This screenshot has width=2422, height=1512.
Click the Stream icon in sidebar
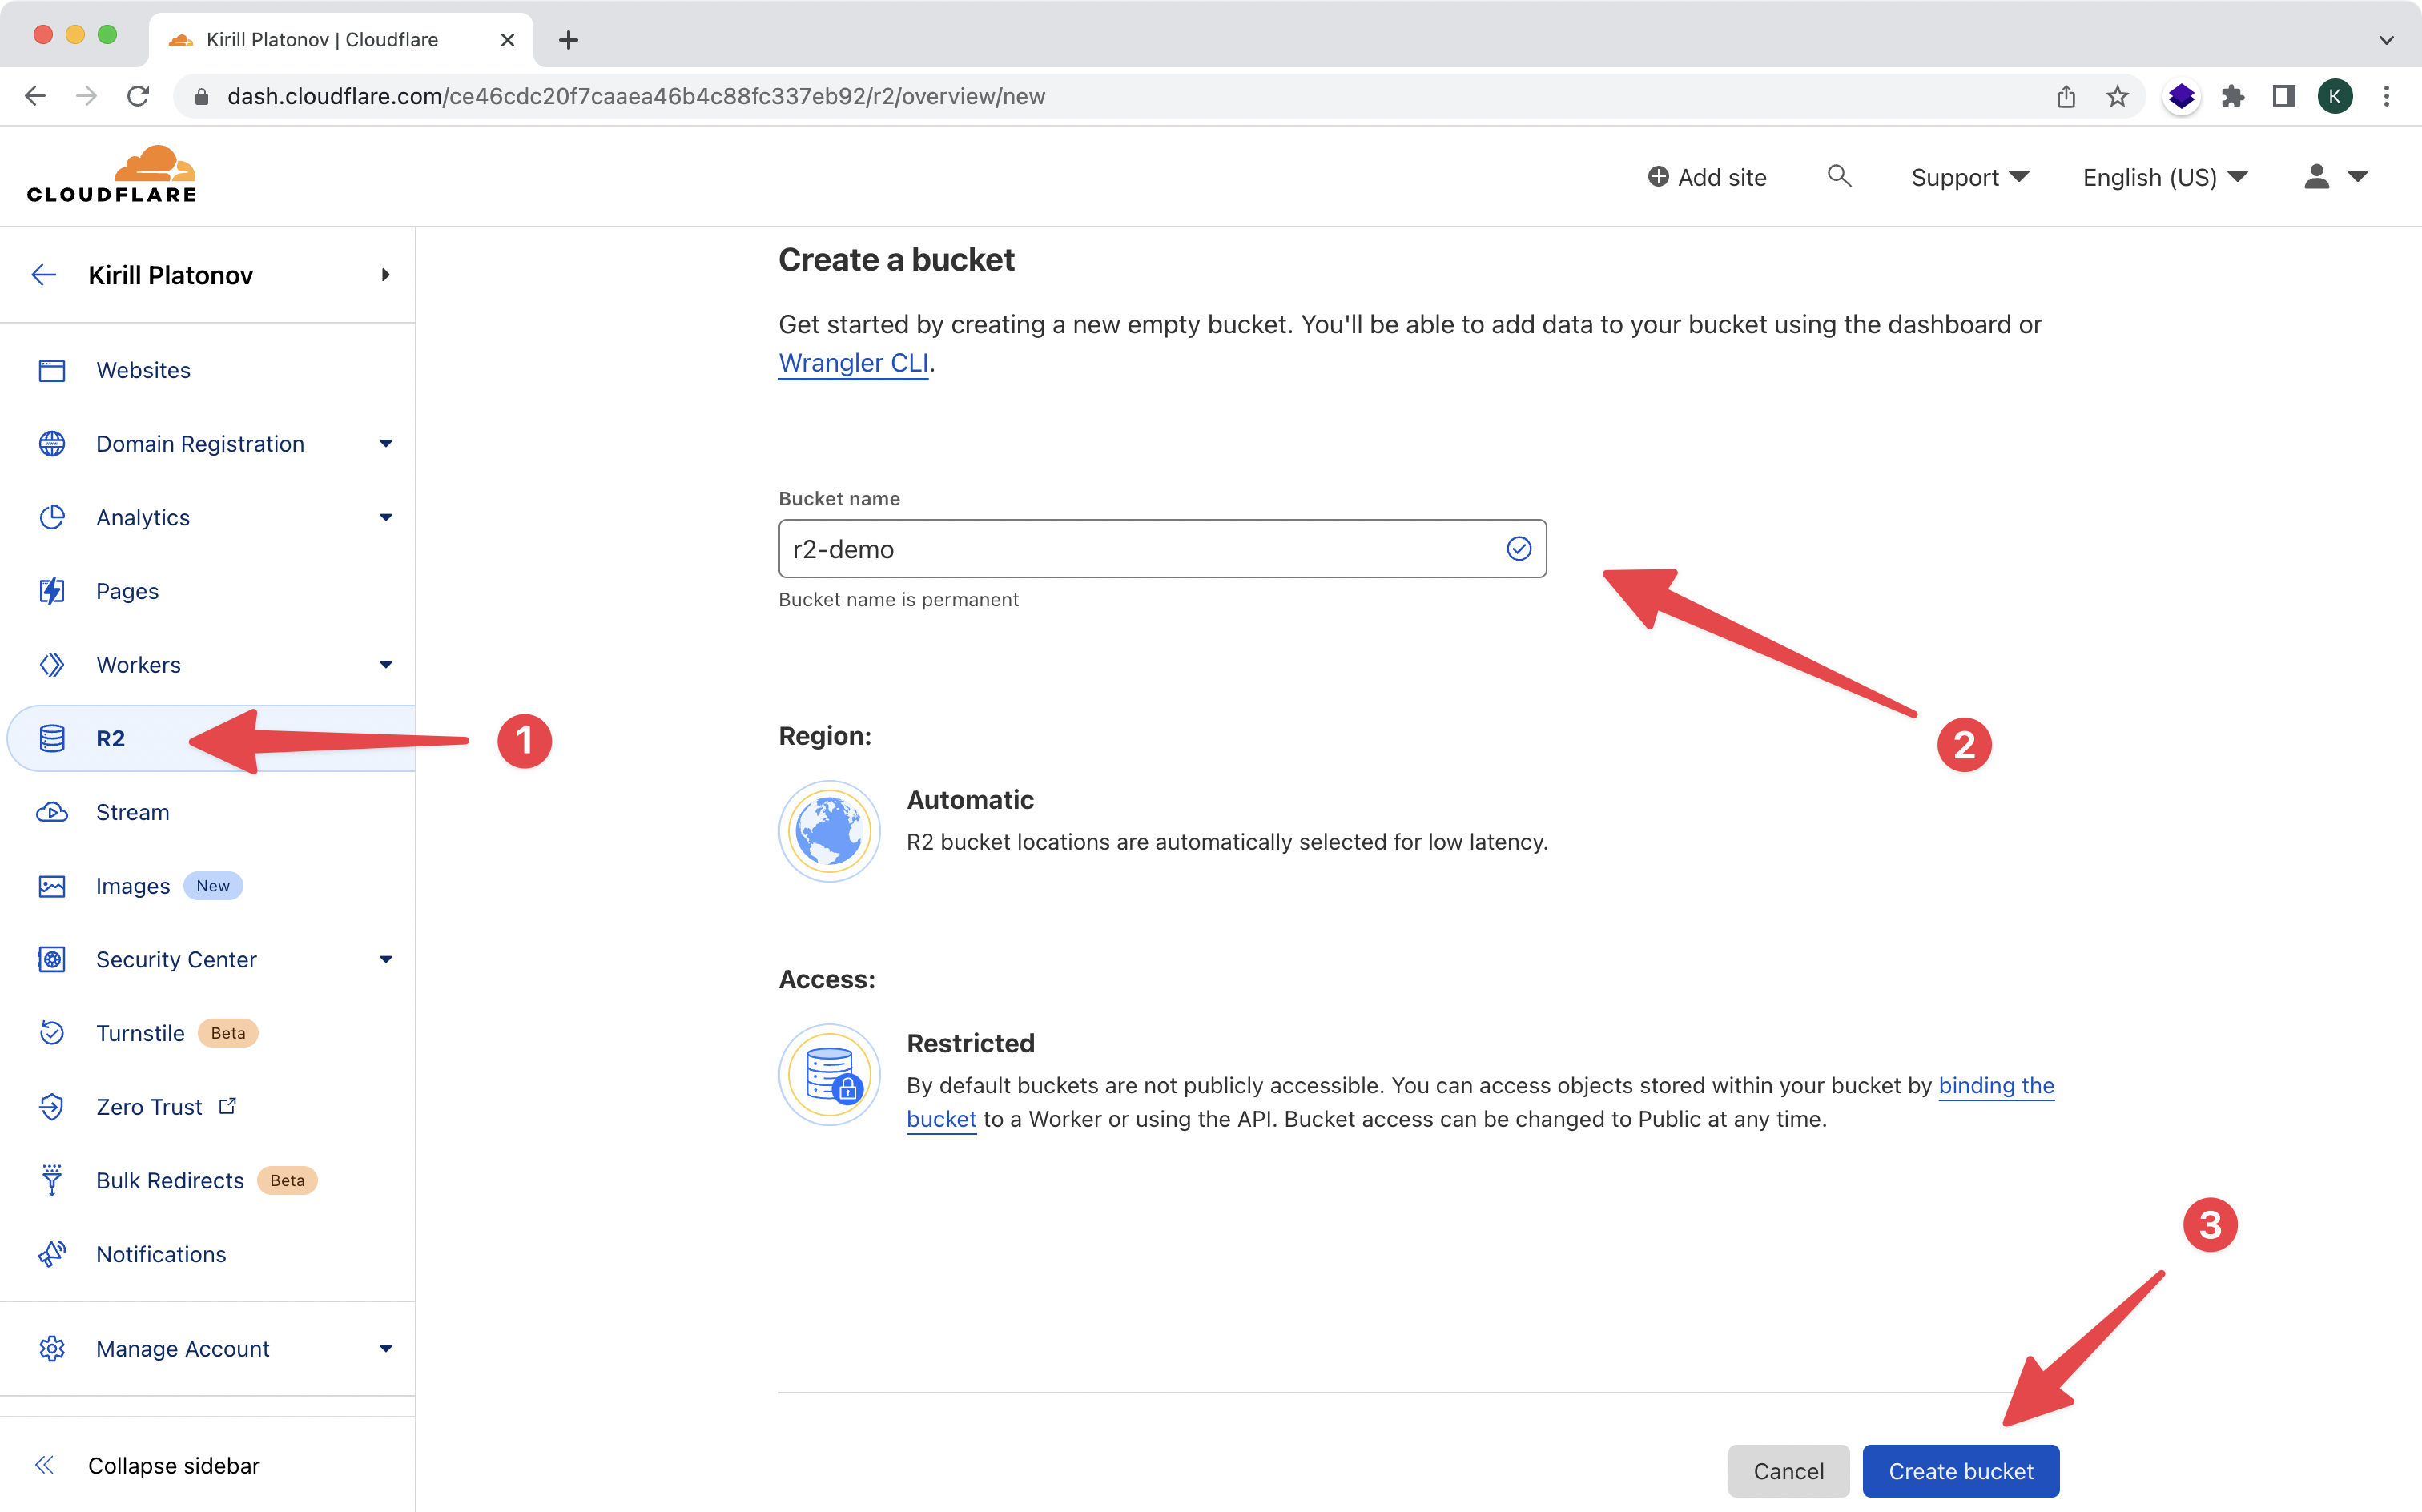[x=50, y=812]
